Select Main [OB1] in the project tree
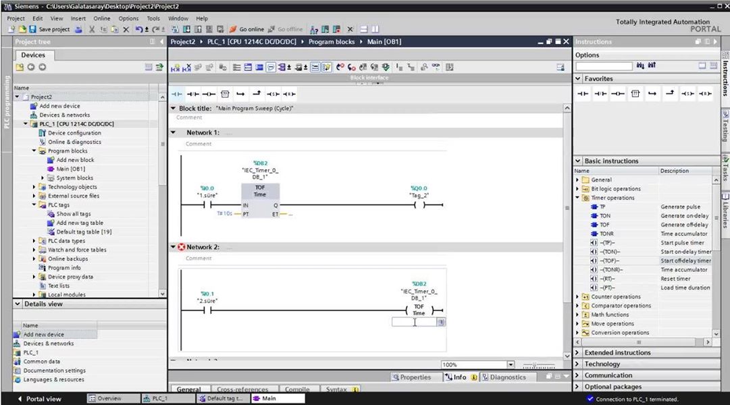Screen dimensions: 730x405 pos(71,169)
